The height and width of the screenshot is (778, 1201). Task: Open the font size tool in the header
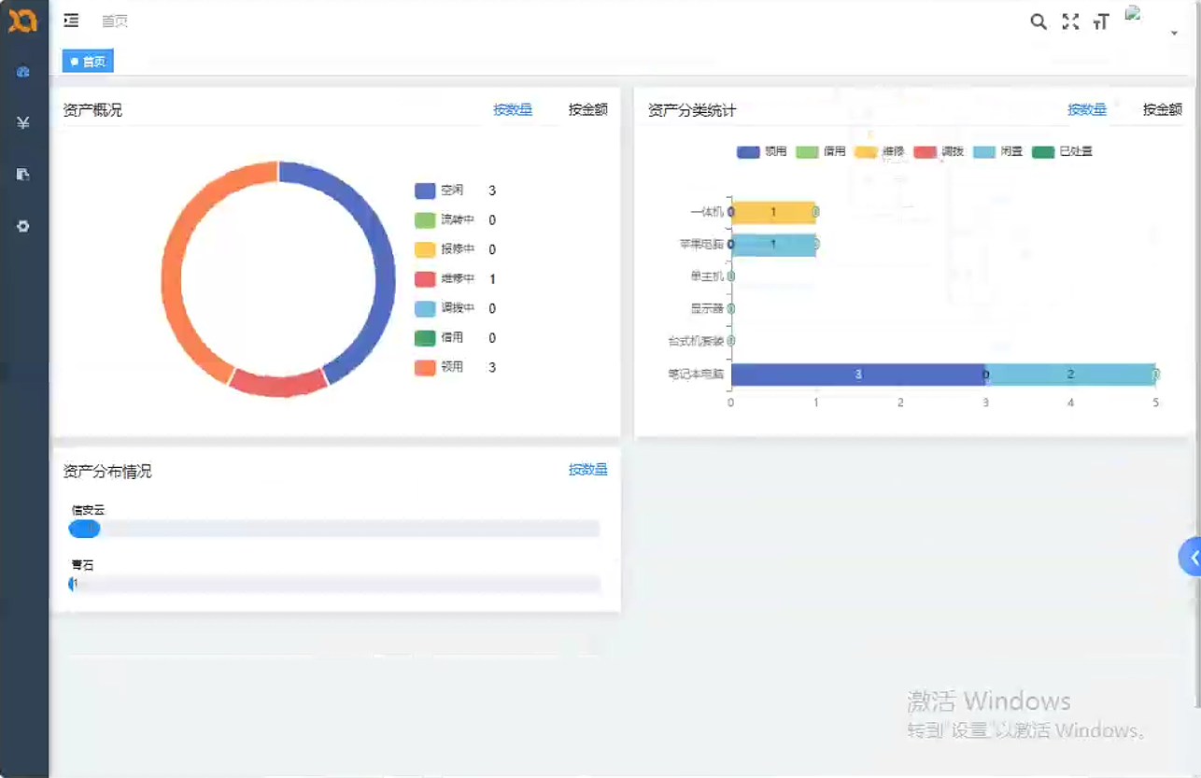[x=1101, y=21]
